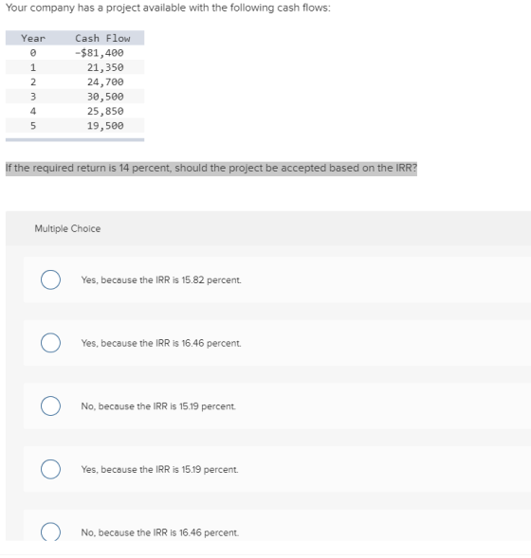Click the Multiple Choice section heading
Screen dimensions: 531x558
67,228
